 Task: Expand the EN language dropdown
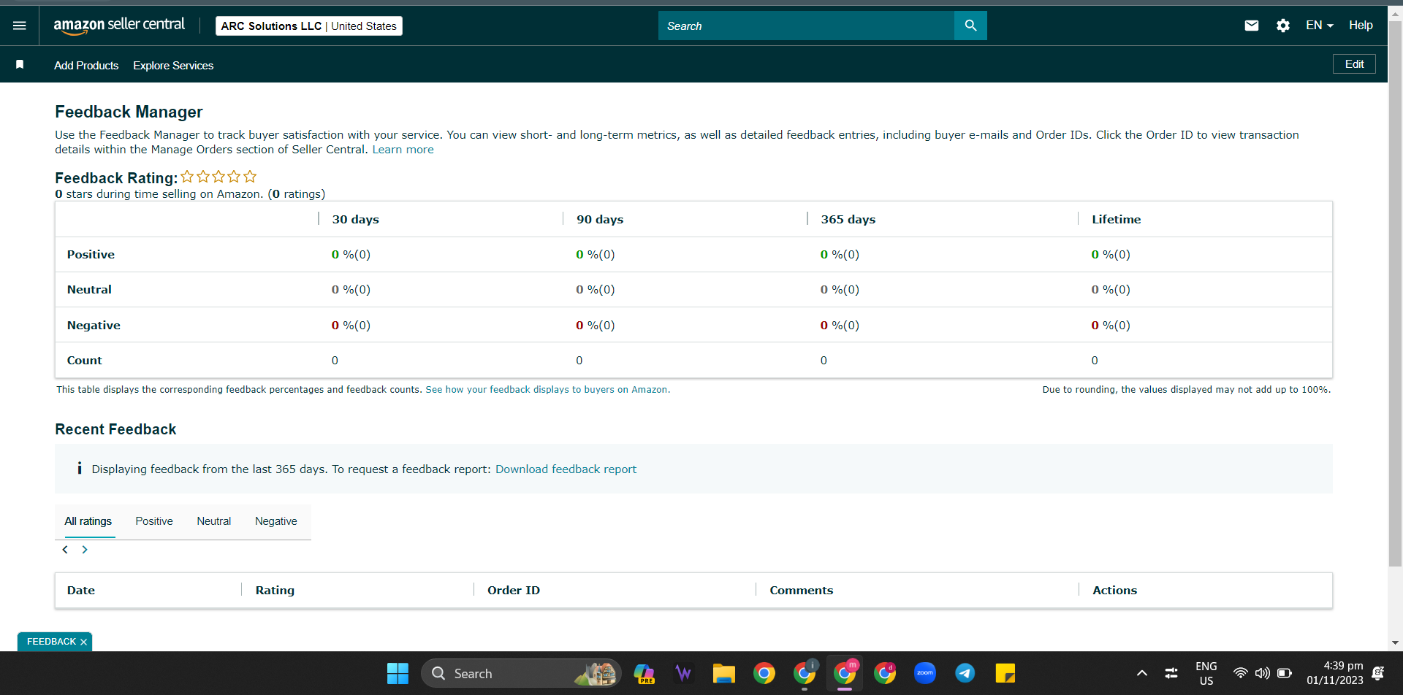coord(1320,26)
